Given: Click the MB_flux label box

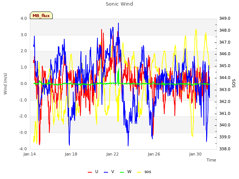Looking at the screenshot, I should [x=41, y=15].
